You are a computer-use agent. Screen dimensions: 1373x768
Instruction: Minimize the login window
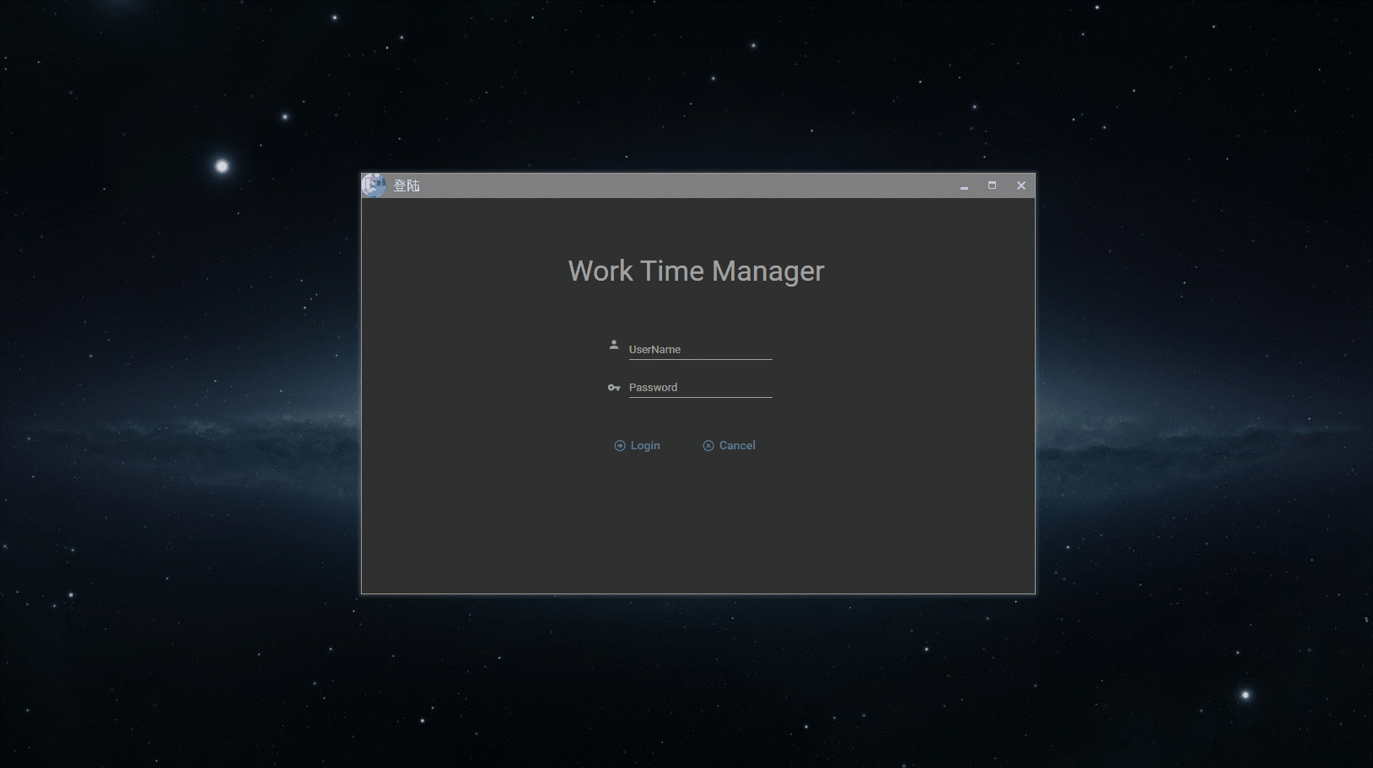[x=964, y=185]
